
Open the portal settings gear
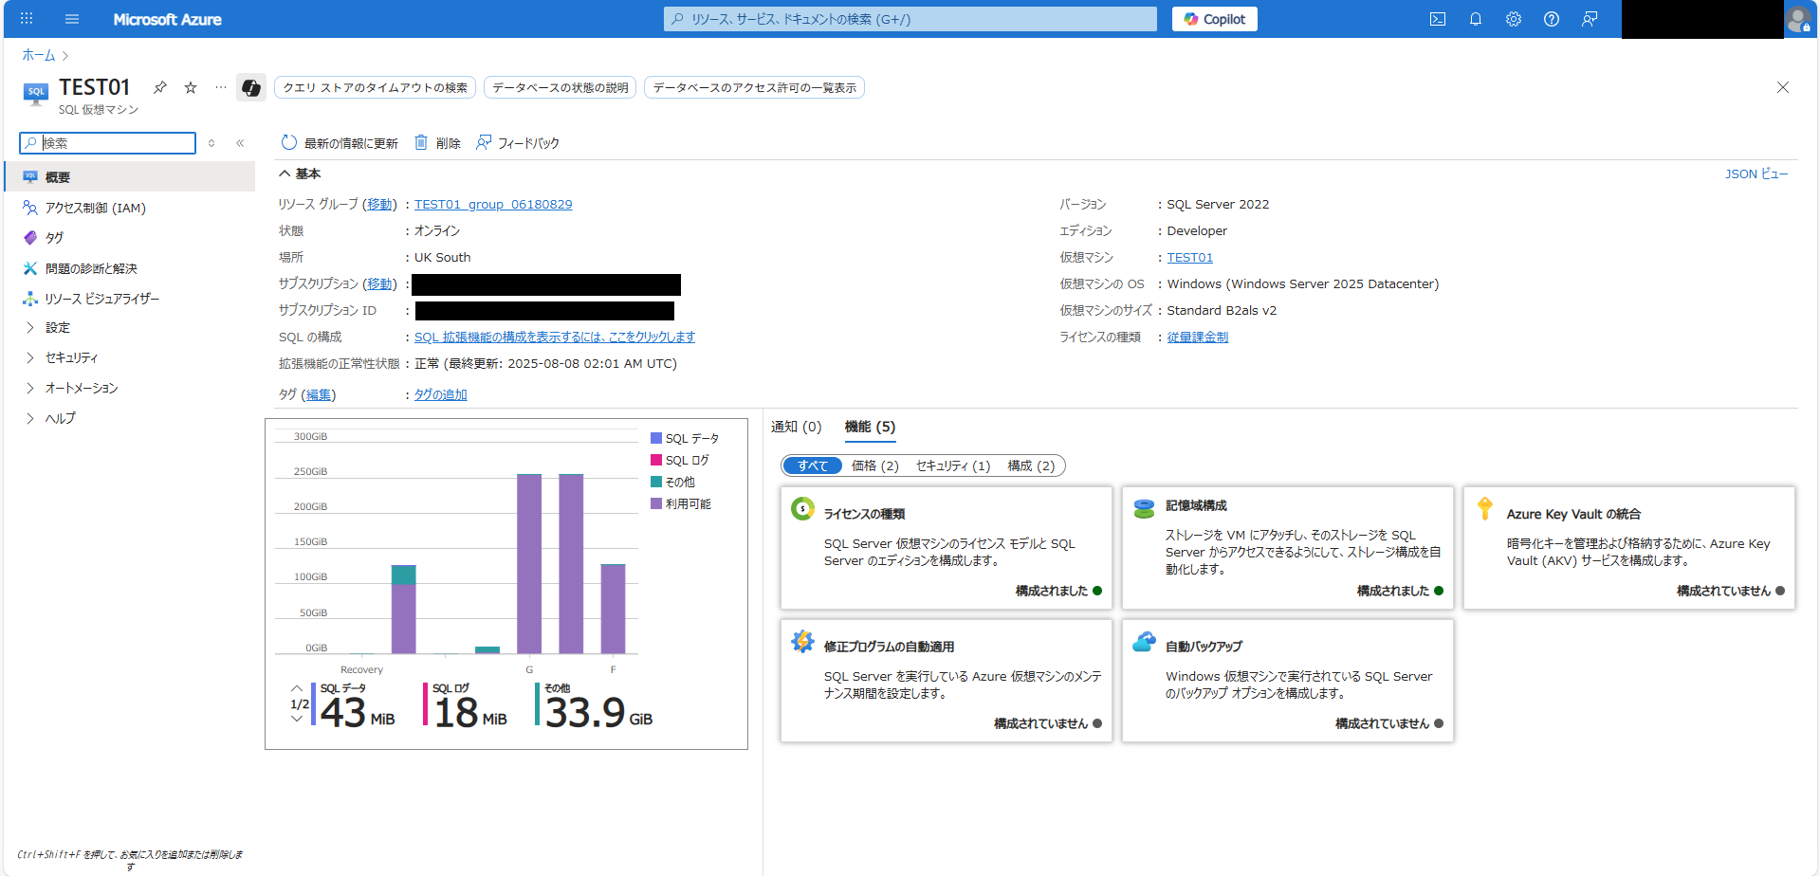point(1514,19)
